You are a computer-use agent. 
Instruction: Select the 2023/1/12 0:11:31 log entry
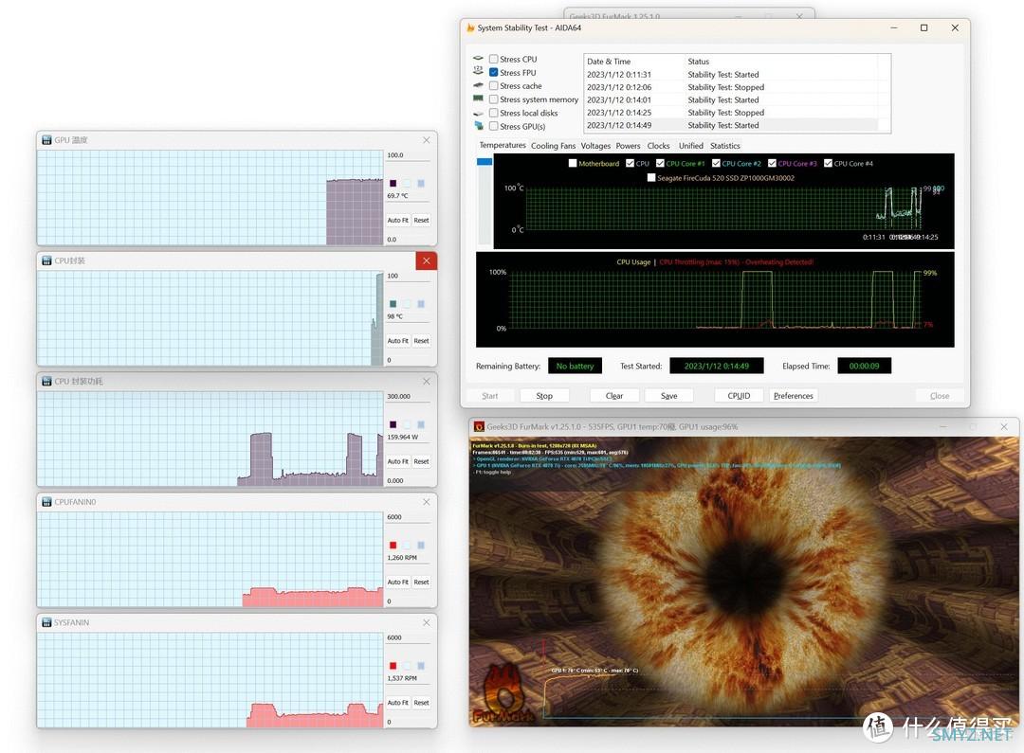(x=731, y=75)
